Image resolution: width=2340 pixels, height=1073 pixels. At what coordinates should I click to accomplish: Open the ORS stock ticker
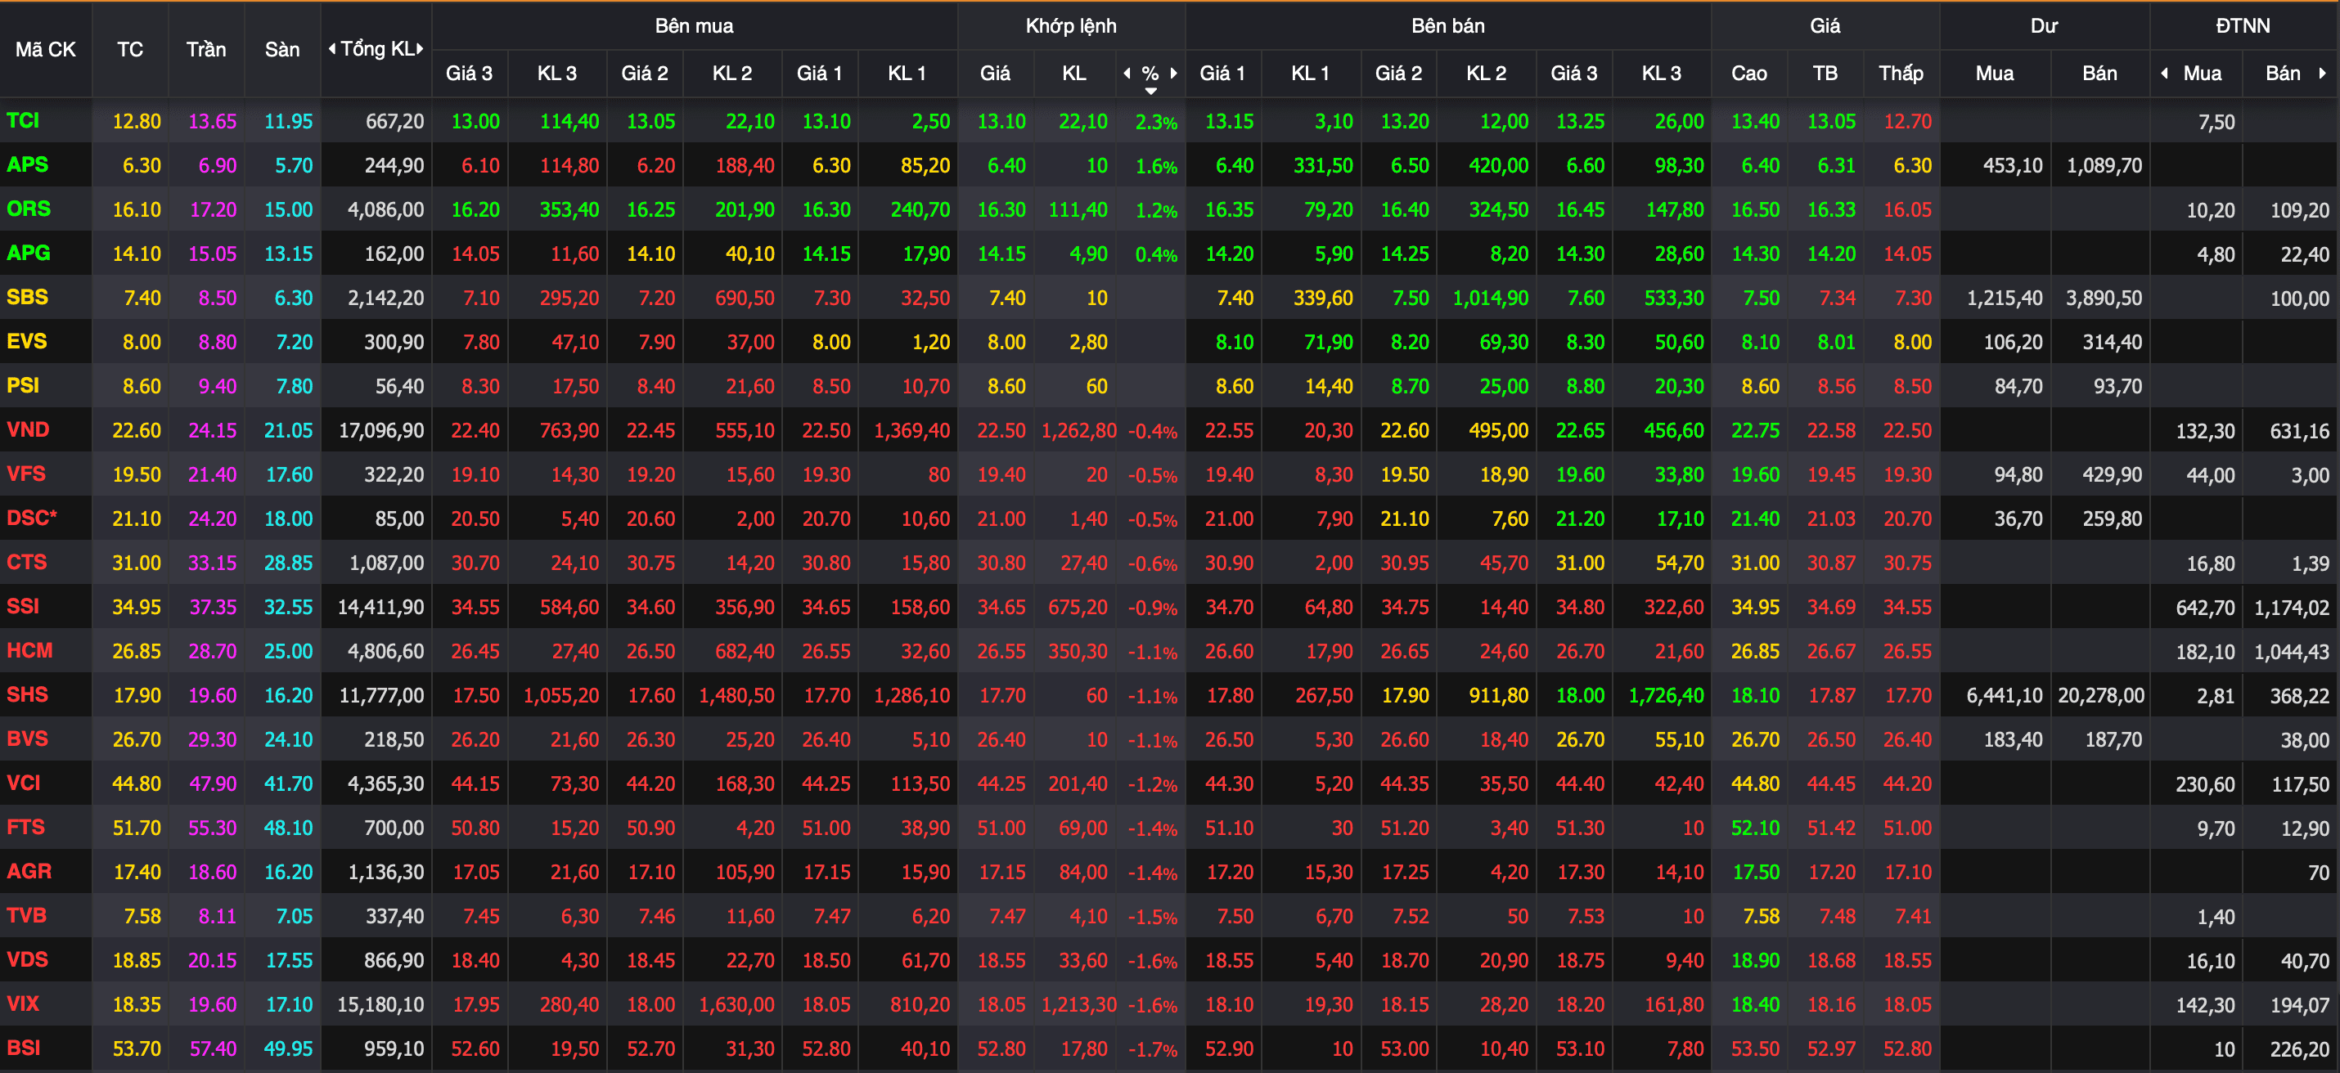[28, 209]
